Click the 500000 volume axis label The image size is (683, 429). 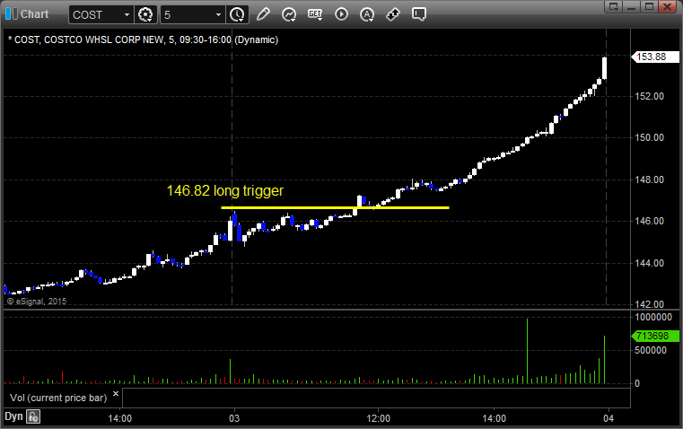click(x=651, y=350)
